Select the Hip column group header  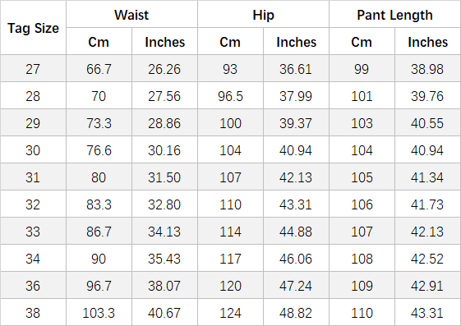tap(263, 15)
